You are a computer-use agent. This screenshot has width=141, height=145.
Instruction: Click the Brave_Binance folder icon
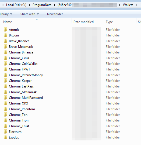pos(5,41)
